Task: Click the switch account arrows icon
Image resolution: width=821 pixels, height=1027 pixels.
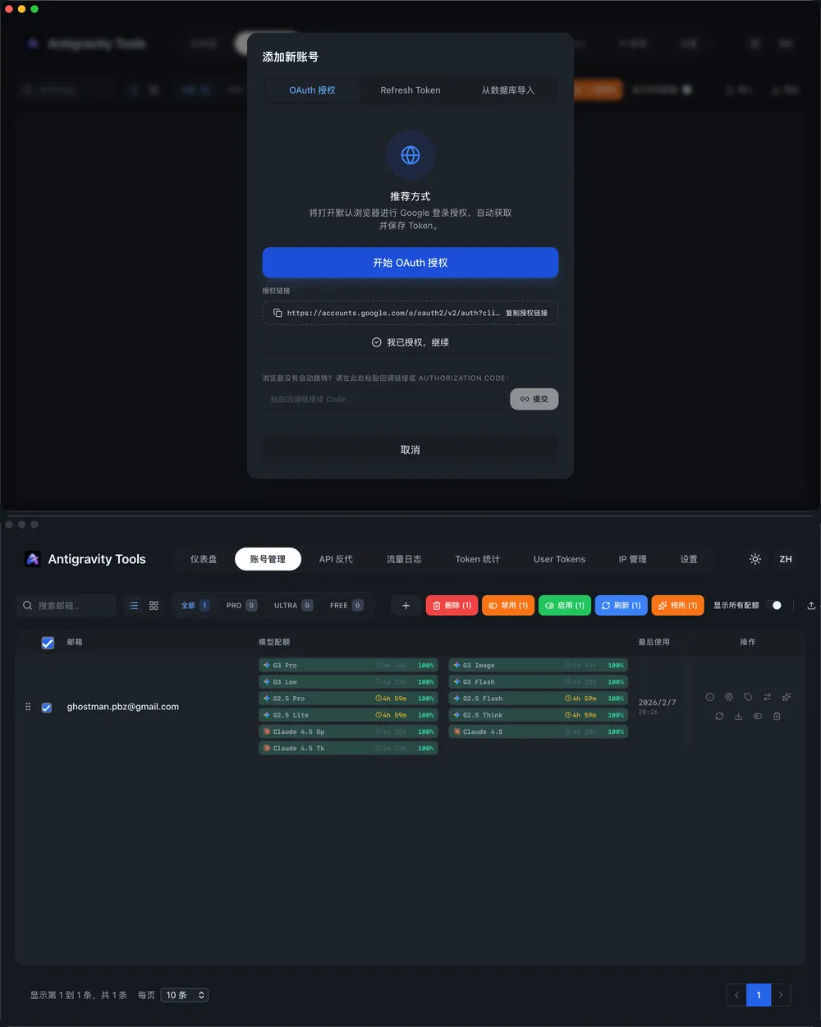Action: pyautogui.click(x=767, y=697)
